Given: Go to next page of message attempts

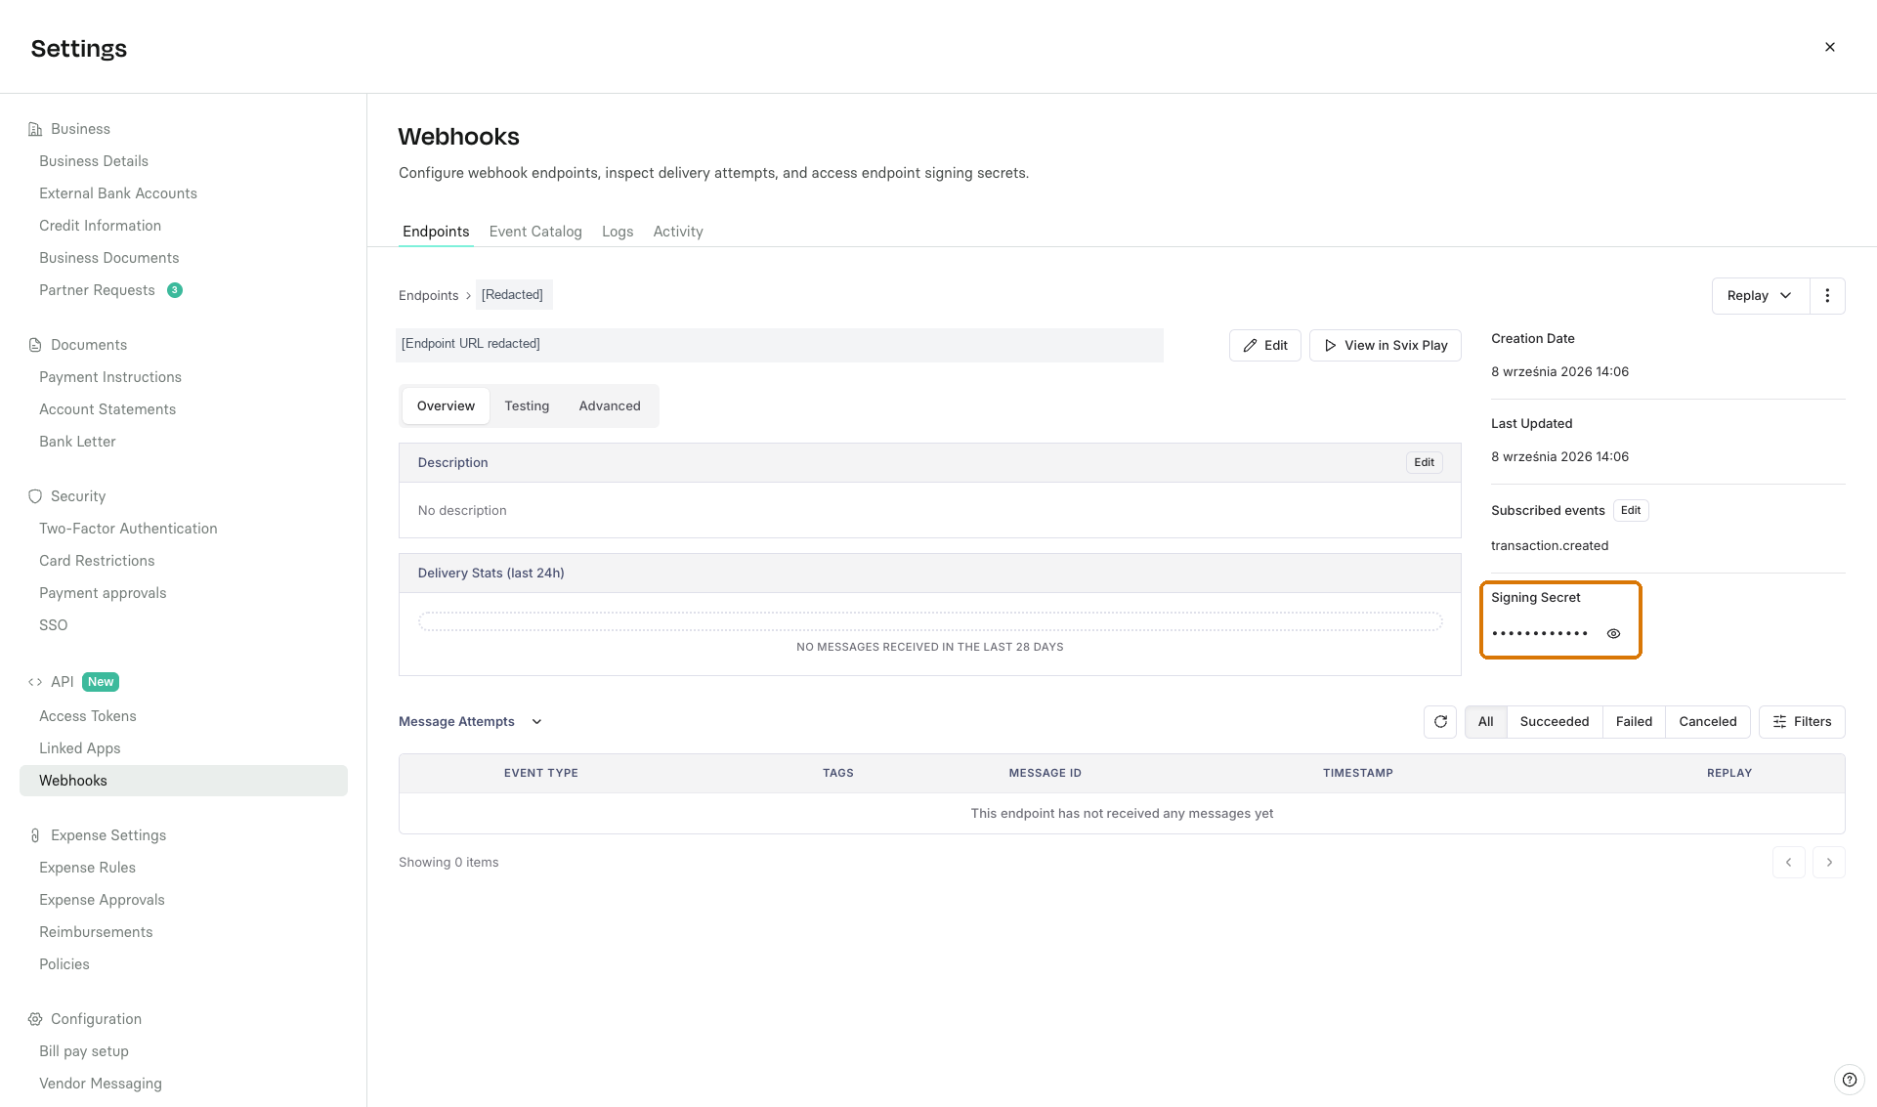Looking at the screenshot, I should pos(1829,863).
